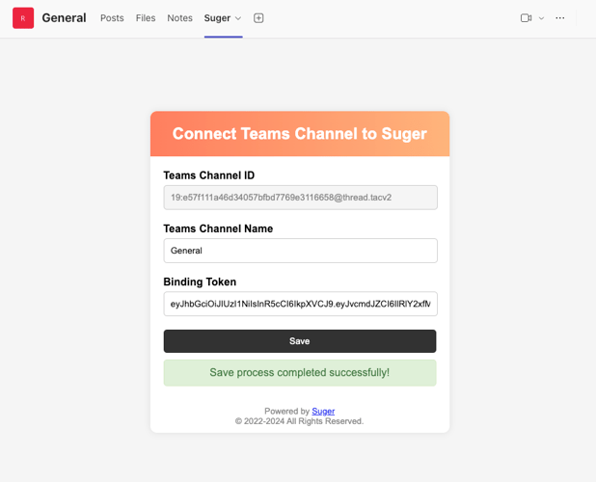
Task: Add a new tab with plus icon
Action: [x=258, y=18]
